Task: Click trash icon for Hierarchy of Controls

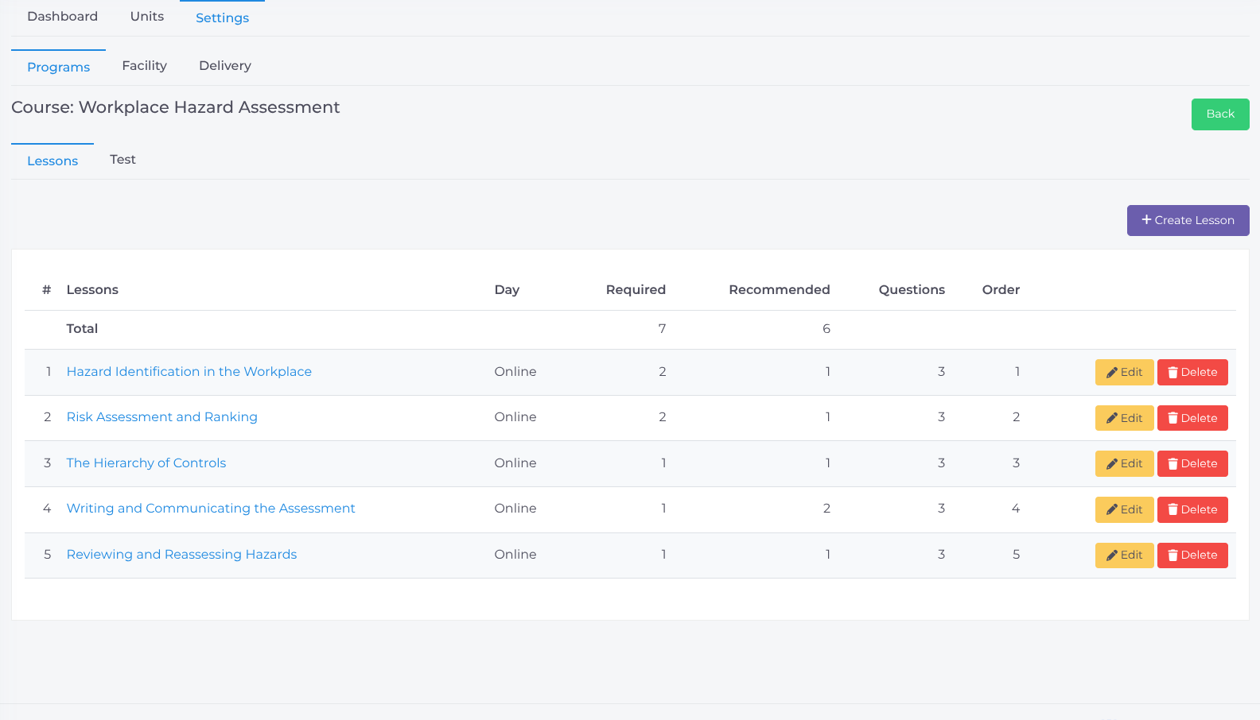Action: coord(1172,463)
